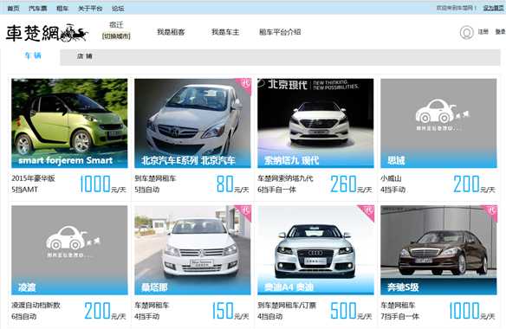
Task: Open the 桑塔纳 white car photo
Action: pos(192,250)
